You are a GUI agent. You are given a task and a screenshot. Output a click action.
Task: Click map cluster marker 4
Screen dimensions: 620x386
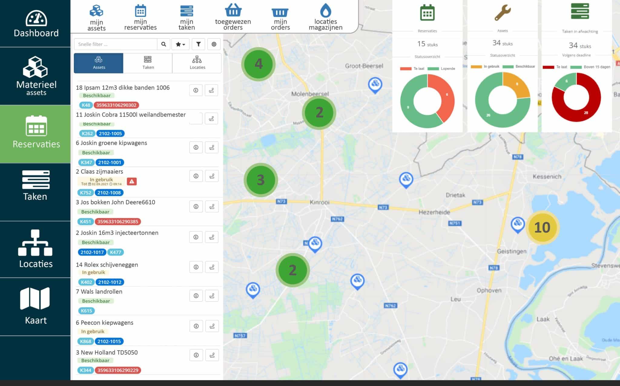259,64
